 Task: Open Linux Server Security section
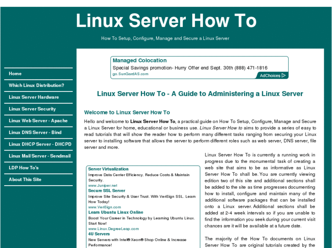(32, 109)
